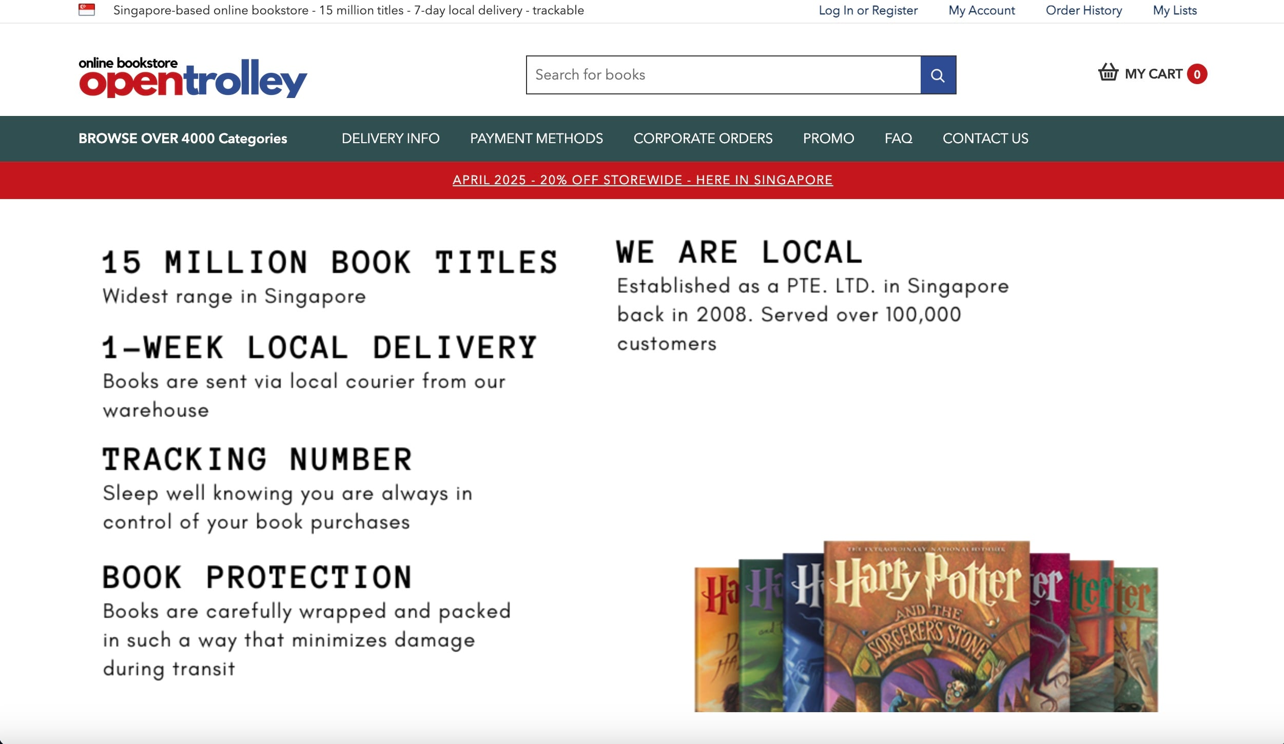Image resolution: width=1284 pixels, height=744 pixels.
Task: Click the top tagline about 15 million titles
Action: 348,10
